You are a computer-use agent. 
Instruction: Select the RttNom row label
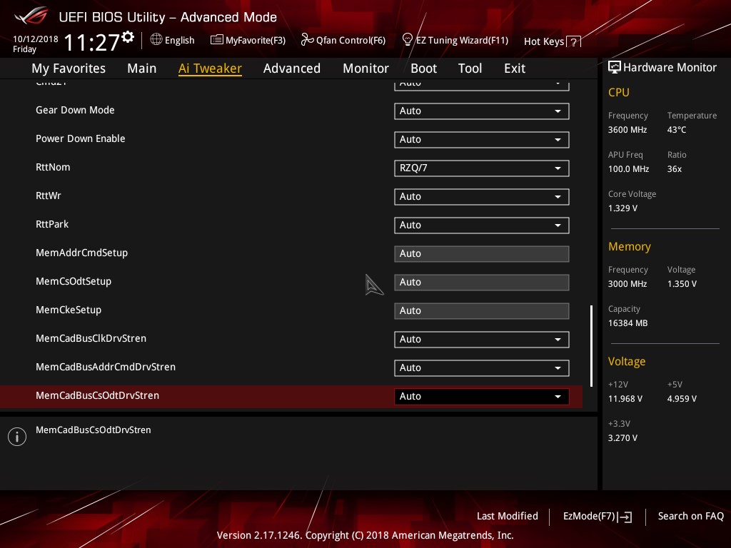point(53,167)
